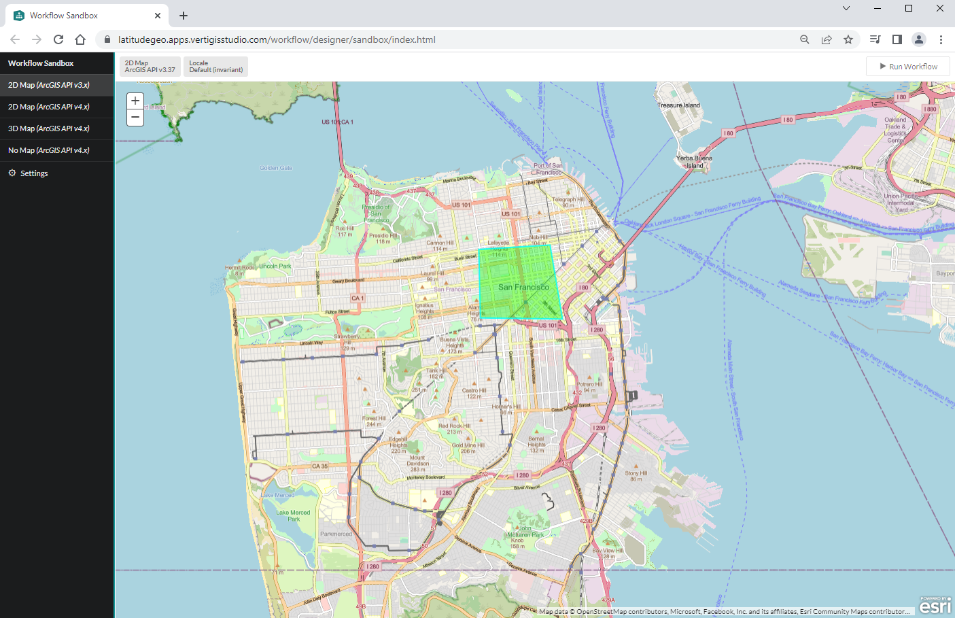
Task: Choose No Map (ArcGIS API v4.x)
Action: [x=49, y=150]
